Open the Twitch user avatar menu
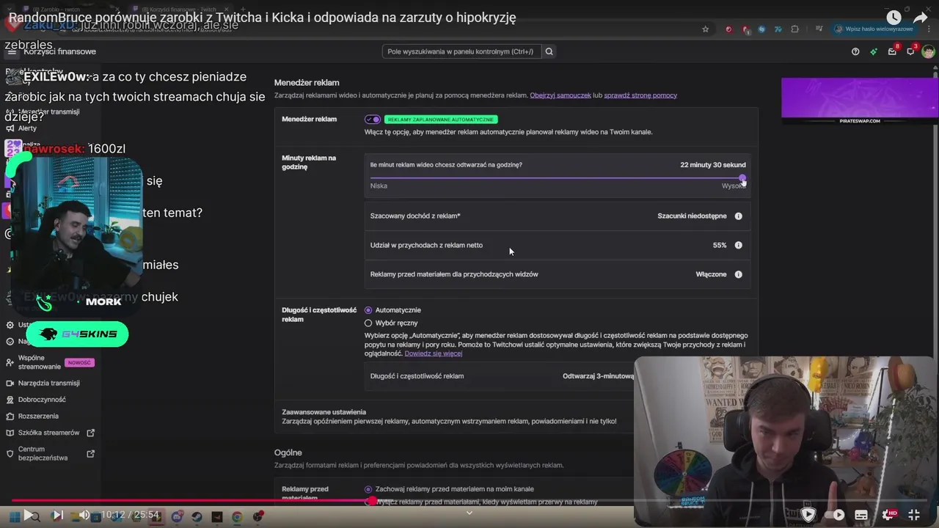The width and height of the screenshot is (939, 528). [928, 51]
